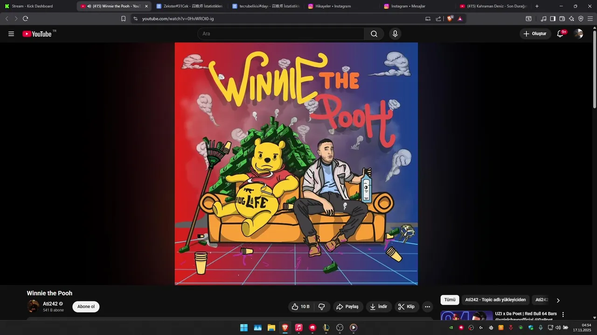This screenshot has height=335, width=597.
Task: Click the YouTube URL address bar
Action: point(280,19)
